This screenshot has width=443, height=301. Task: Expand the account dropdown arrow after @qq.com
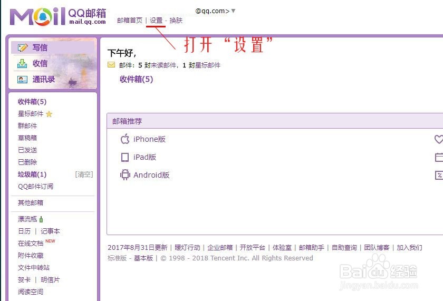coord(233,11)
